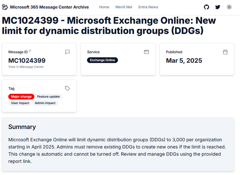Click the calendar icon in Published card
The image size is (240, 175).
(225, 52)
